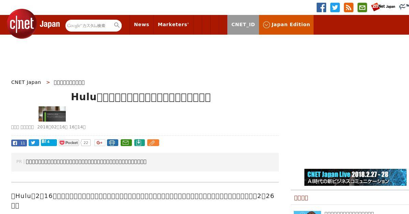
Task: Share article via Facebook button showing 11
Action: [19, 143]
